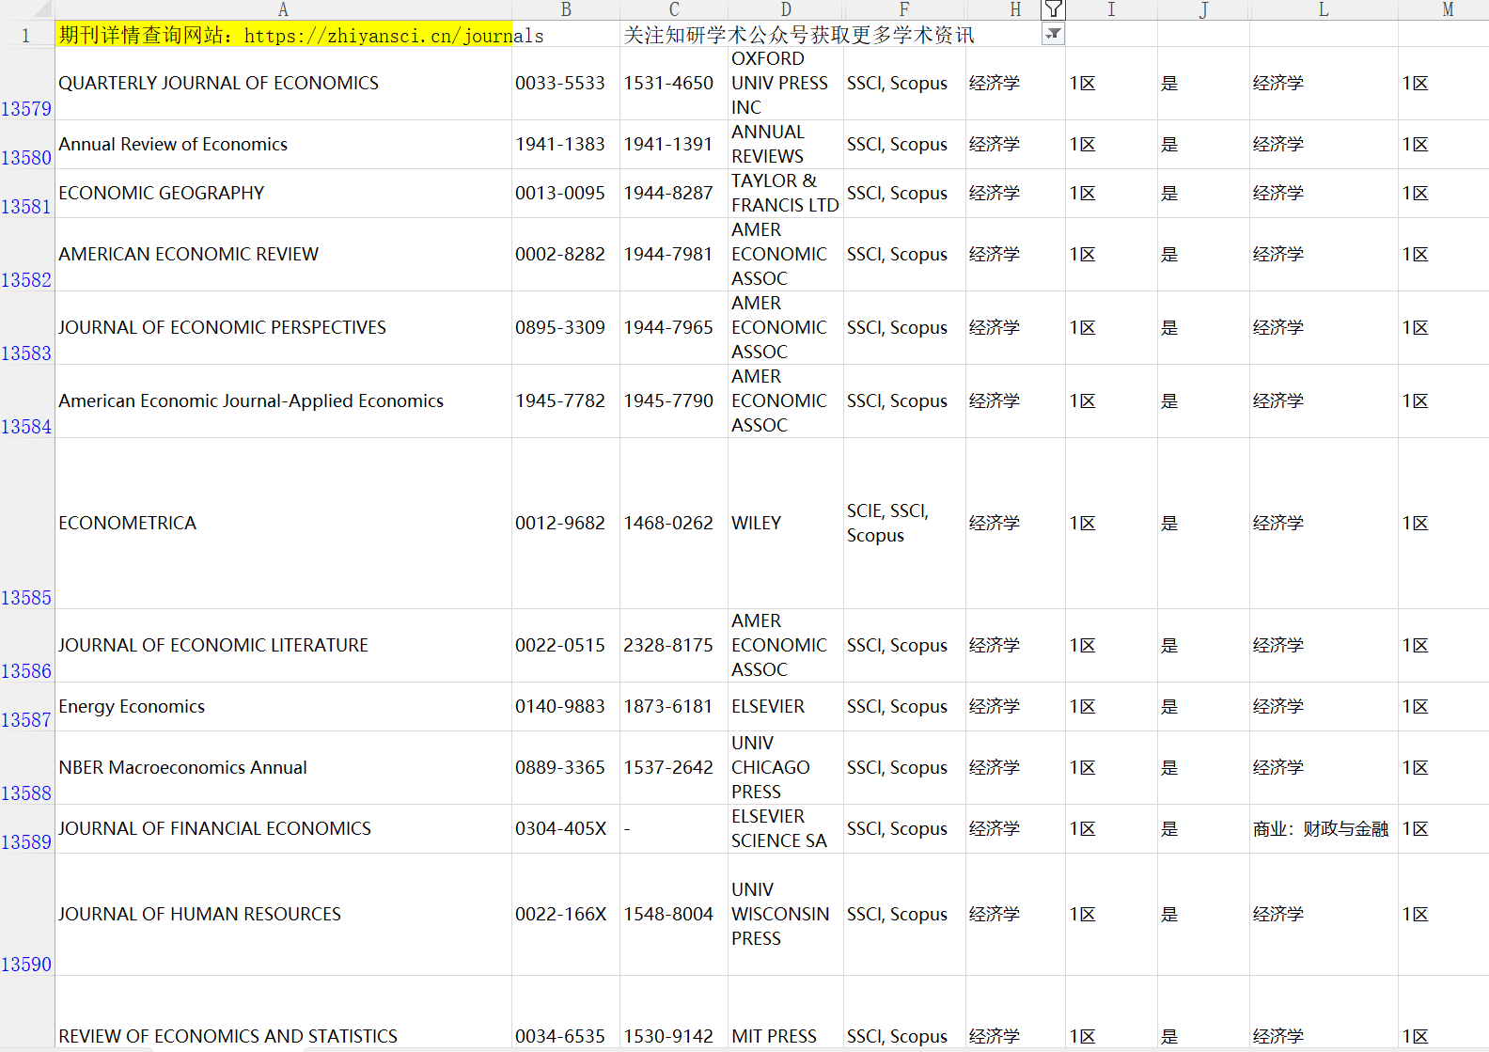The width and height of the screenshot is (1489, 1052).
Task: Select the publisher cell "WILEY"
Action: [786, 524]
